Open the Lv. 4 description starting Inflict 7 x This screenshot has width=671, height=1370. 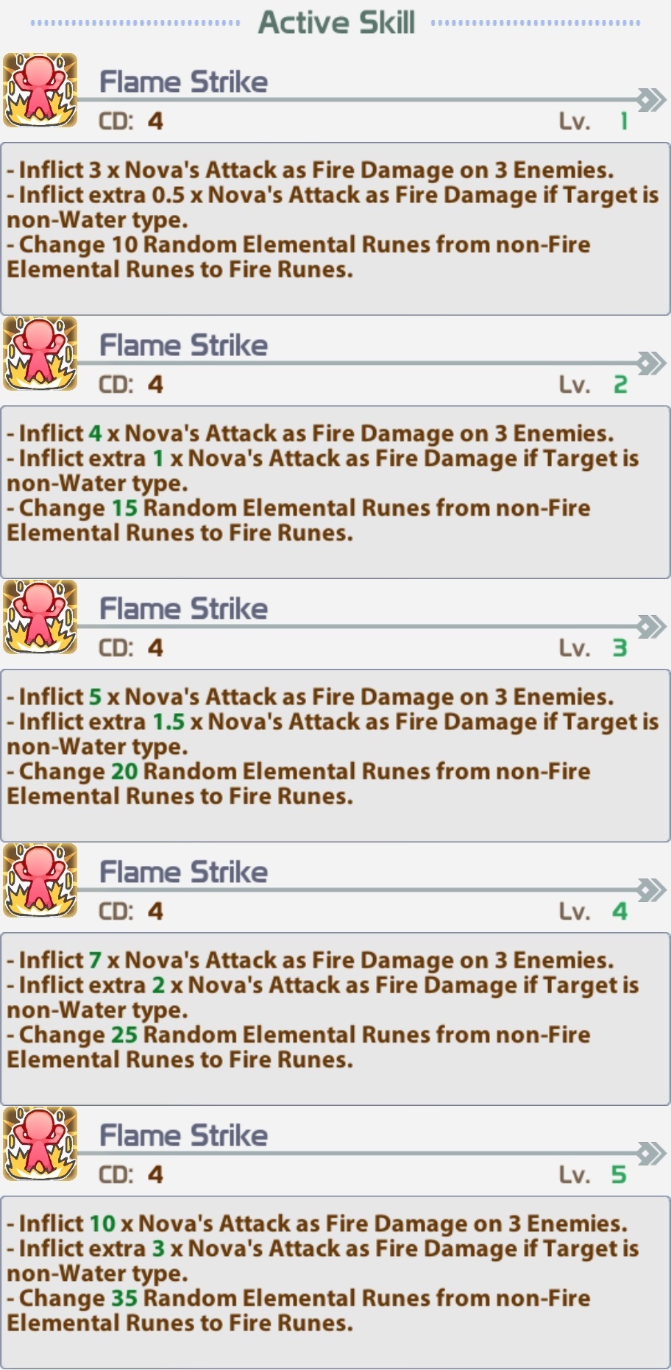click(x=335, y=1019)
